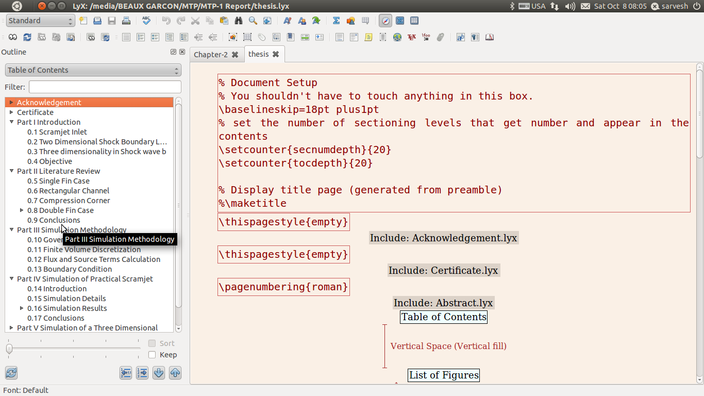Click the List of Figures inset button
The height and width of the screenshot is (396, 704).
pyautogui.click(x=444, y=375)
